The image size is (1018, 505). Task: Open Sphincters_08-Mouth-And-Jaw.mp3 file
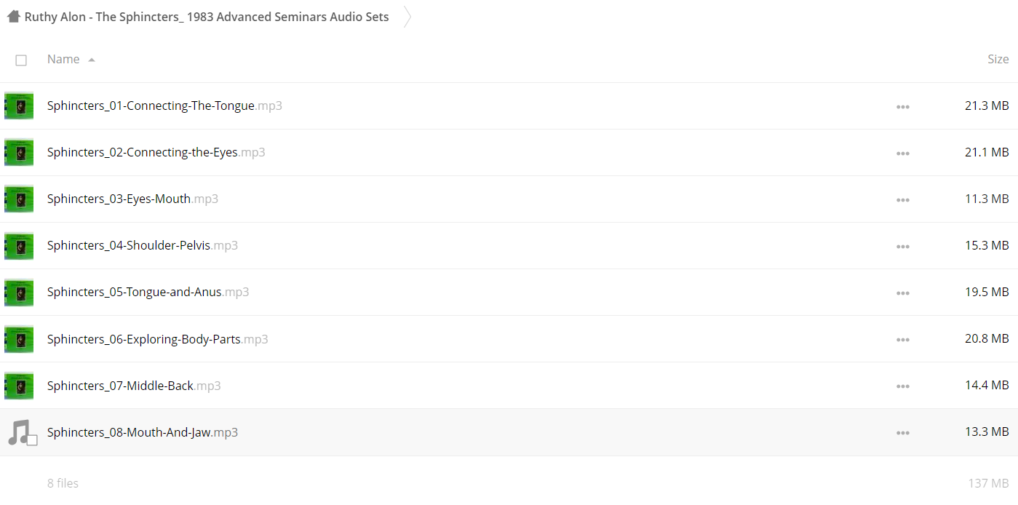pyautogui.click(x=143, y=432)
